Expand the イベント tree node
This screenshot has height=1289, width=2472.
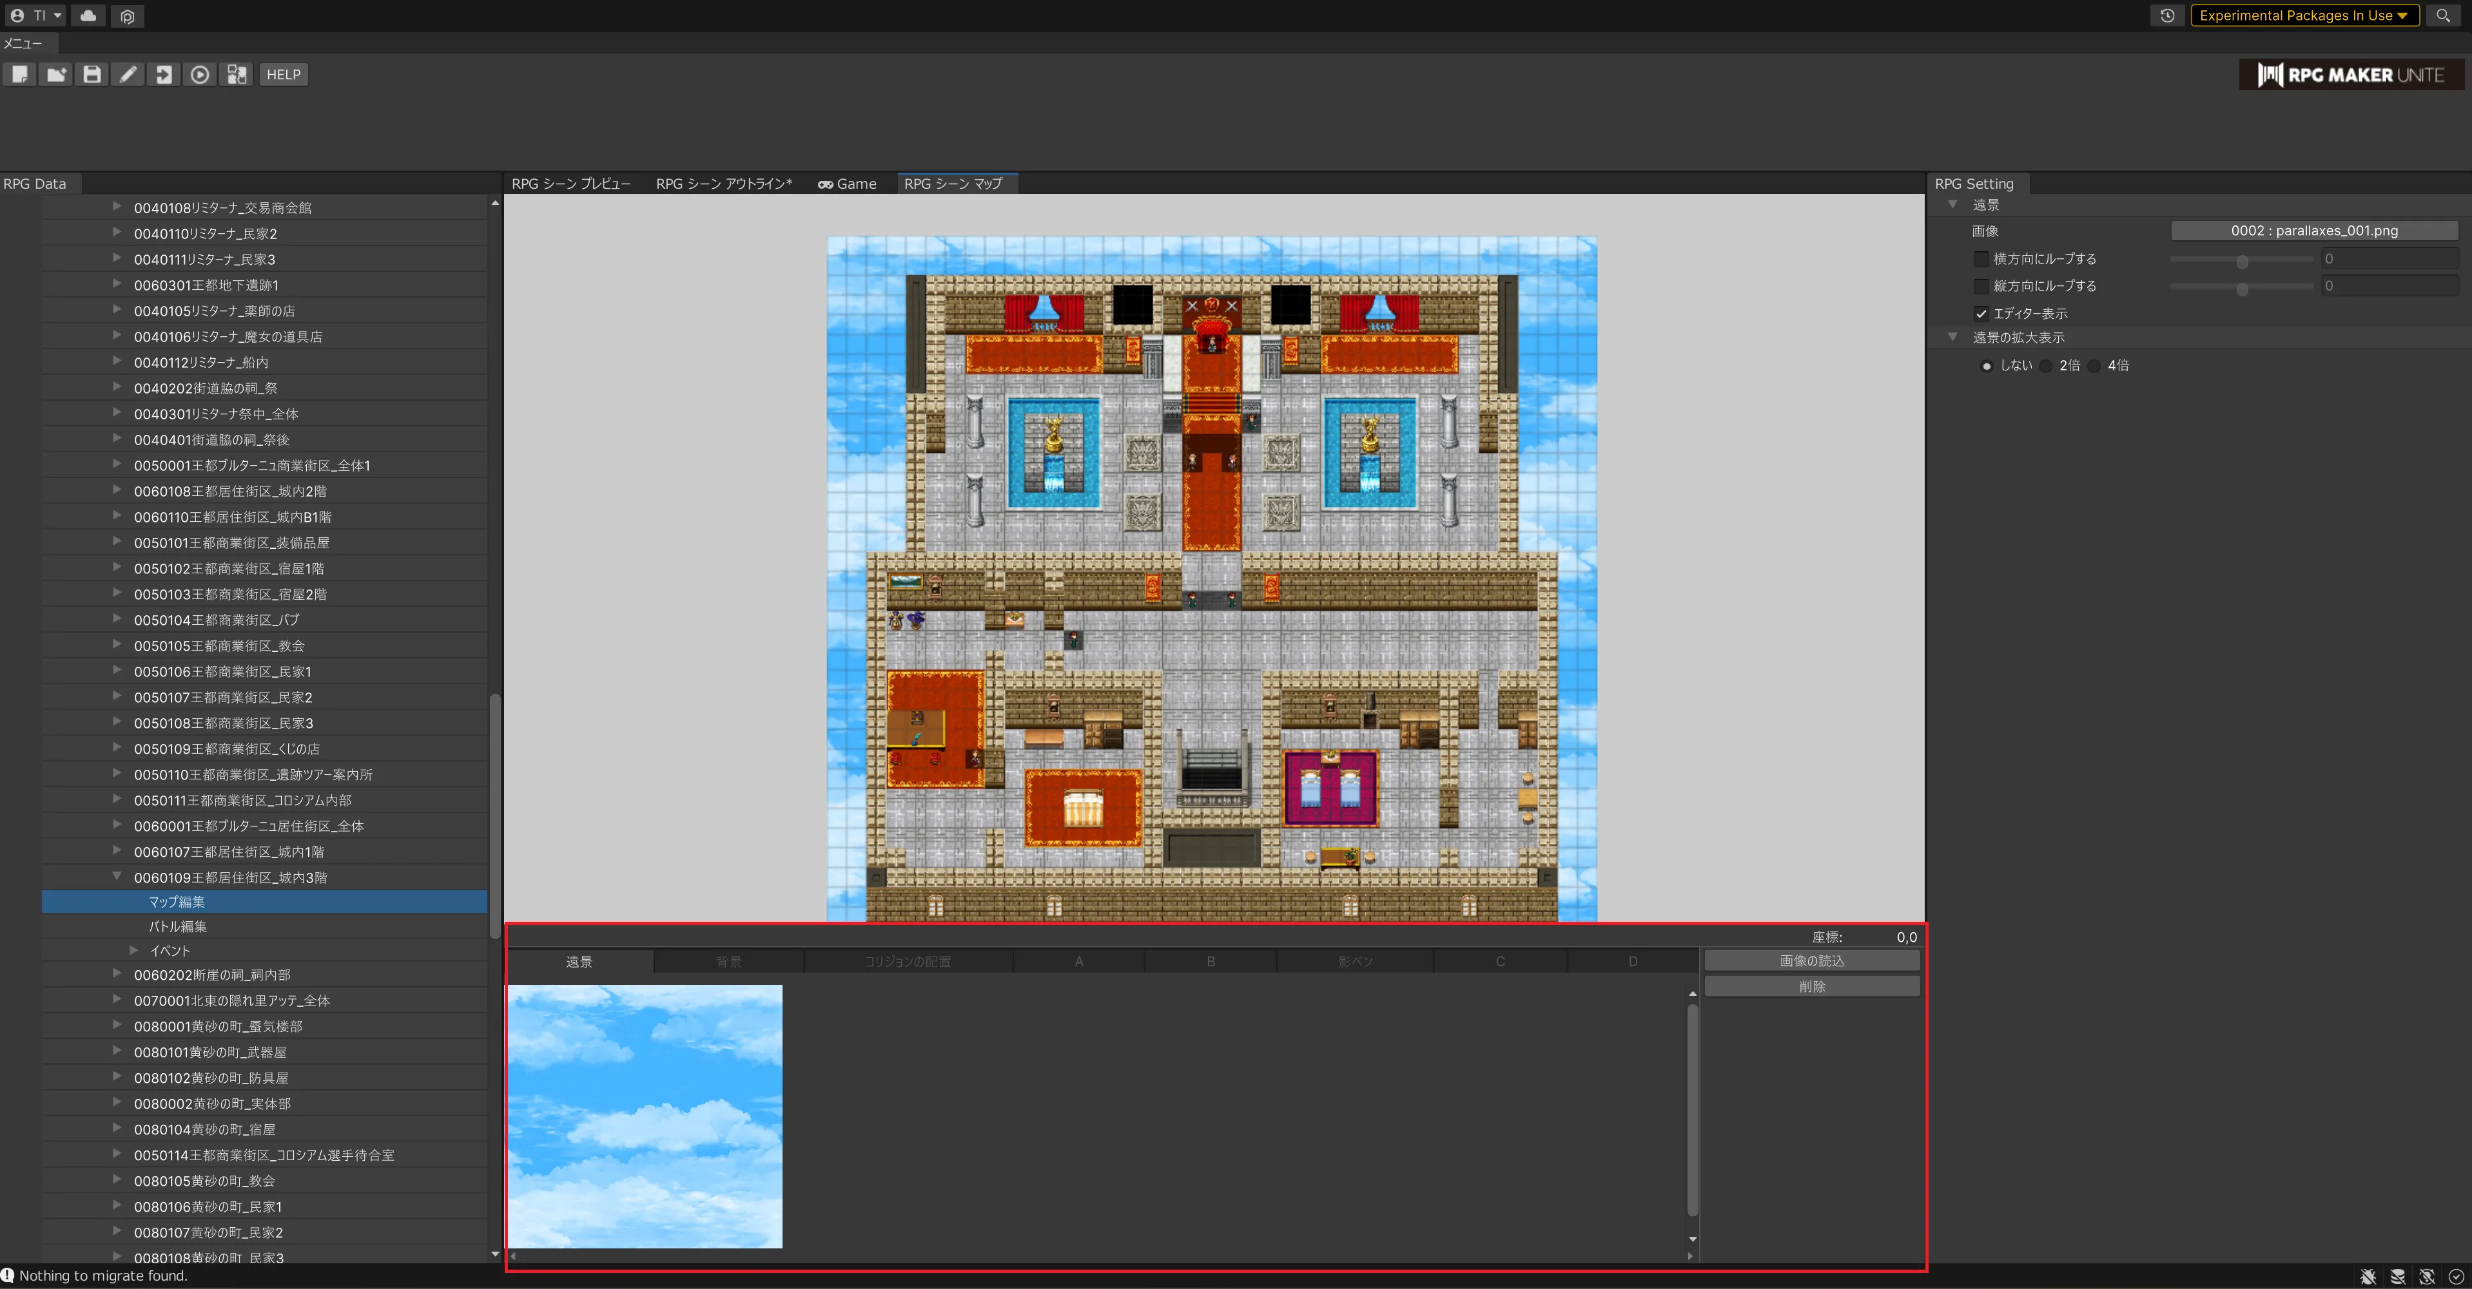pos(134,950)
